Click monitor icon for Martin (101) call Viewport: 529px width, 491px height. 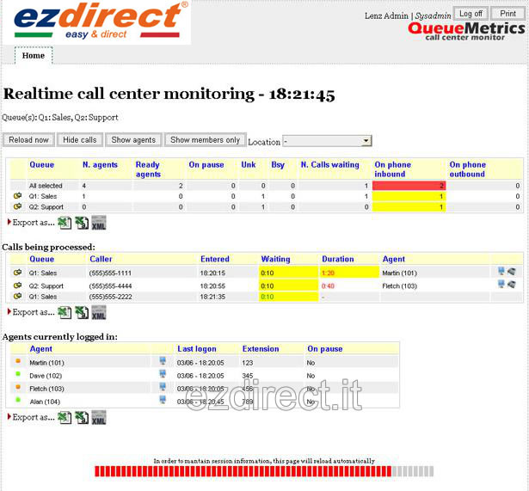click(501, 271)
